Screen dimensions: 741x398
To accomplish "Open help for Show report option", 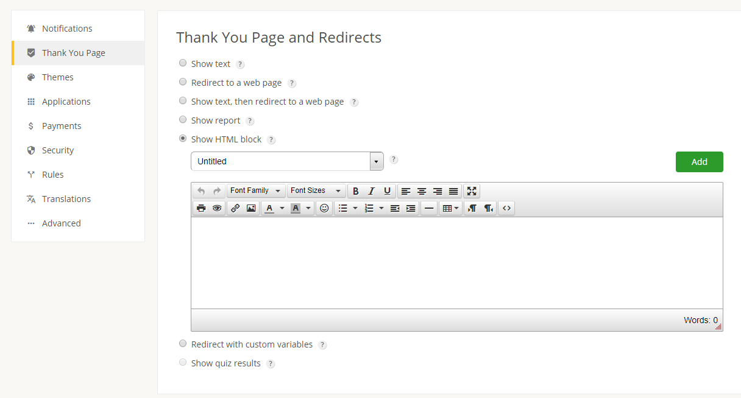I will (250, 121).
